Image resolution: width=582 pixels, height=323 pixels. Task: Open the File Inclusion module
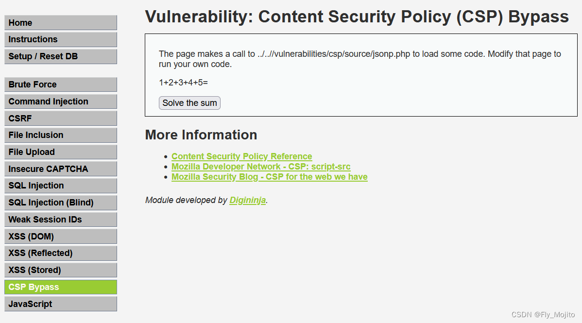(x=60, y=135)
